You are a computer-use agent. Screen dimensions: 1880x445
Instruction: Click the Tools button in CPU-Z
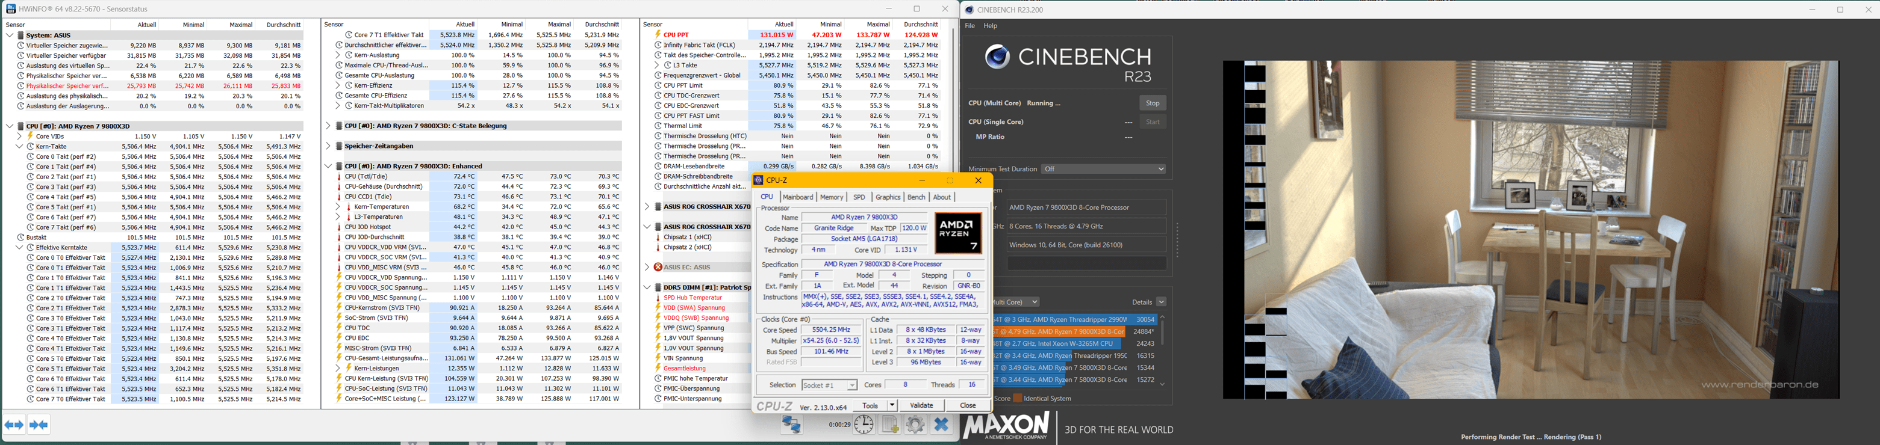[x=871, y=405]
